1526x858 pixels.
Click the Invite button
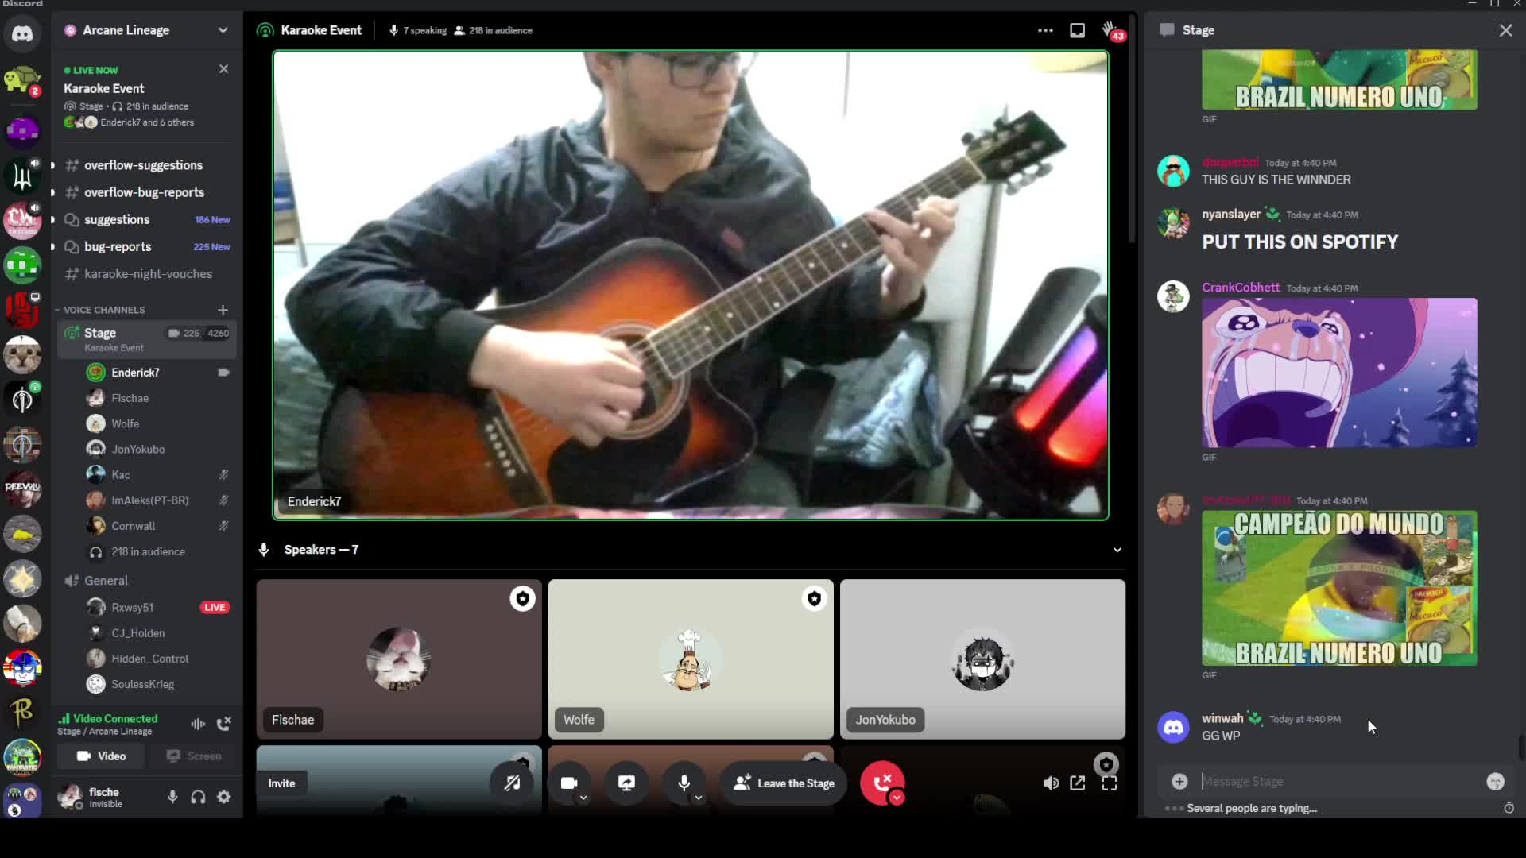[281, 783]
